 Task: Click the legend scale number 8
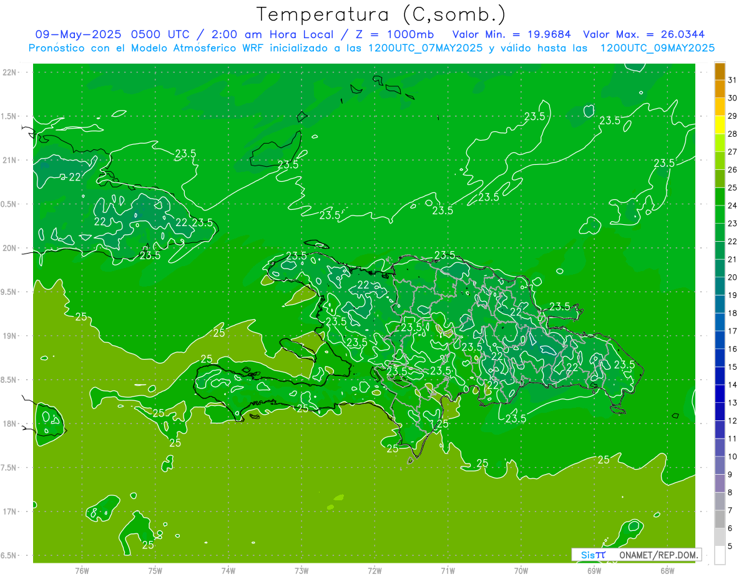coord(730,493)
